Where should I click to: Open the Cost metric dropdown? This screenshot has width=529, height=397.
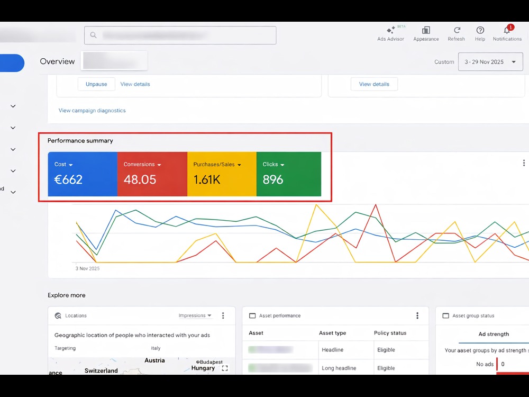pos(63,165)
